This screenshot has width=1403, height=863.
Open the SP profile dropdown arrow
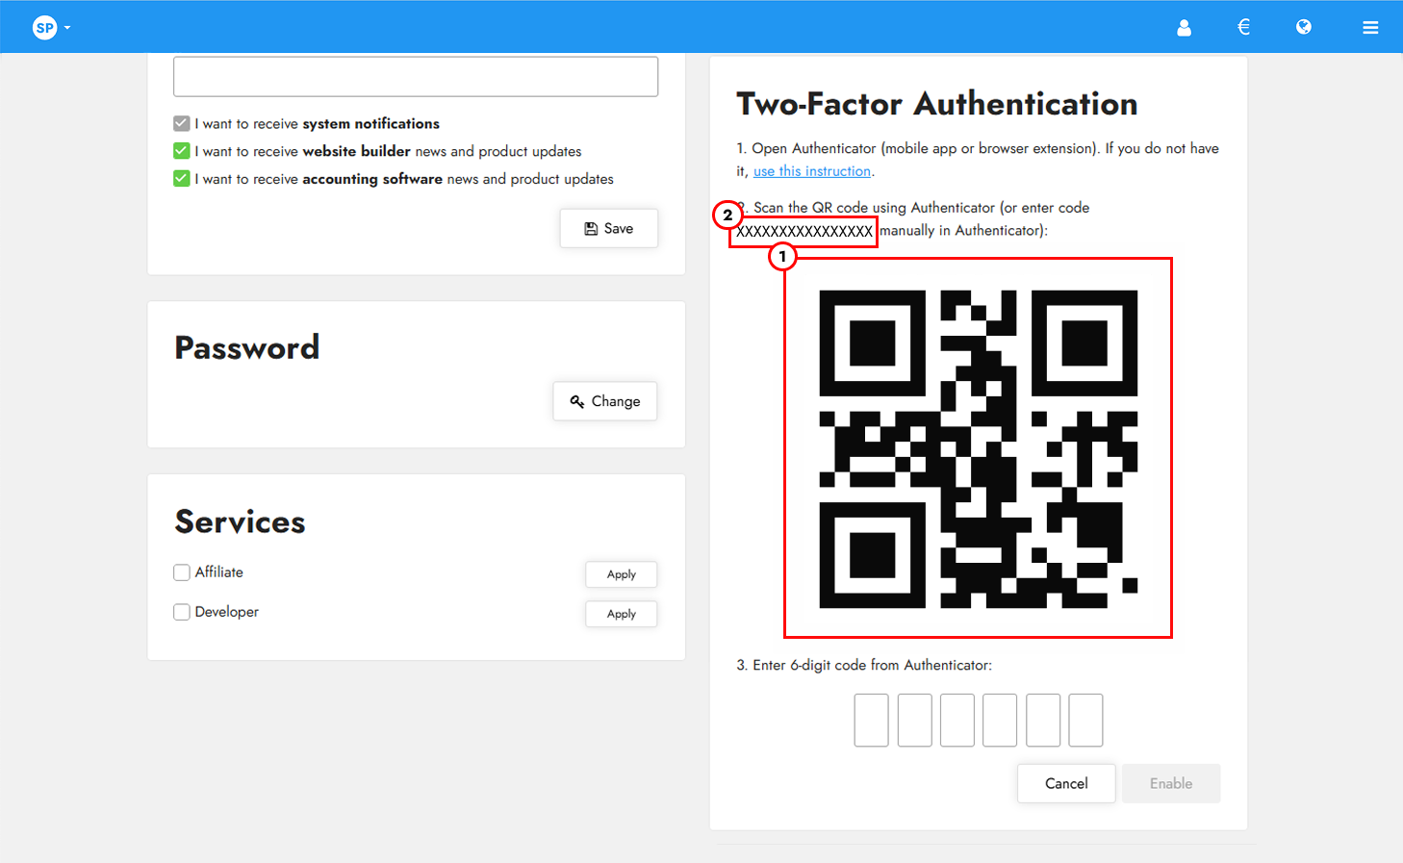[x=67, y=28]
